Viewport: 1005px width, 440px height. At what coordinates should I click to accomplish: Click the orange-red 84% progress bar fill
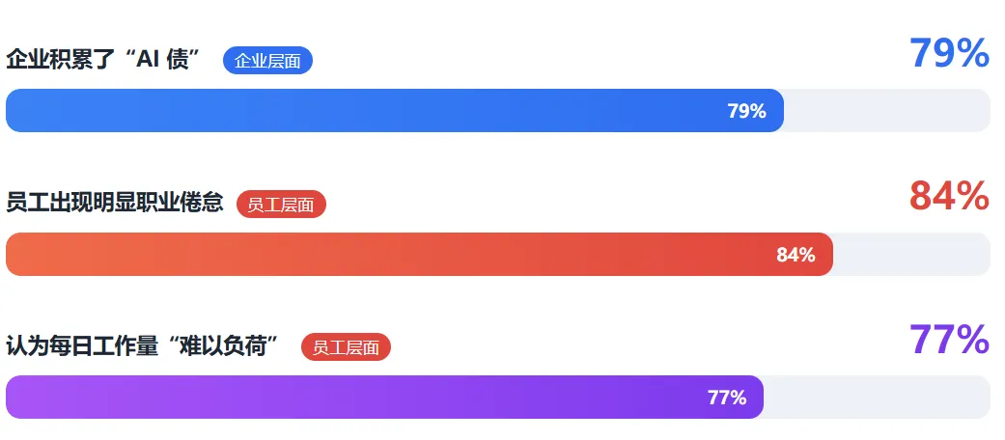(x=419, y=255)
